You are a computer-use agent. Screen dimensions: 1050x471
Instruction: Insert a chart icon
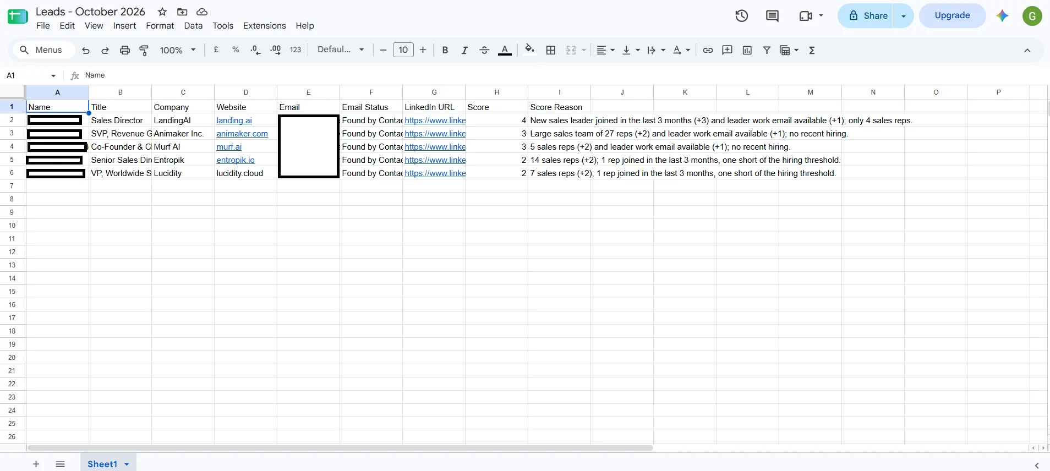(x=747, y=50)
